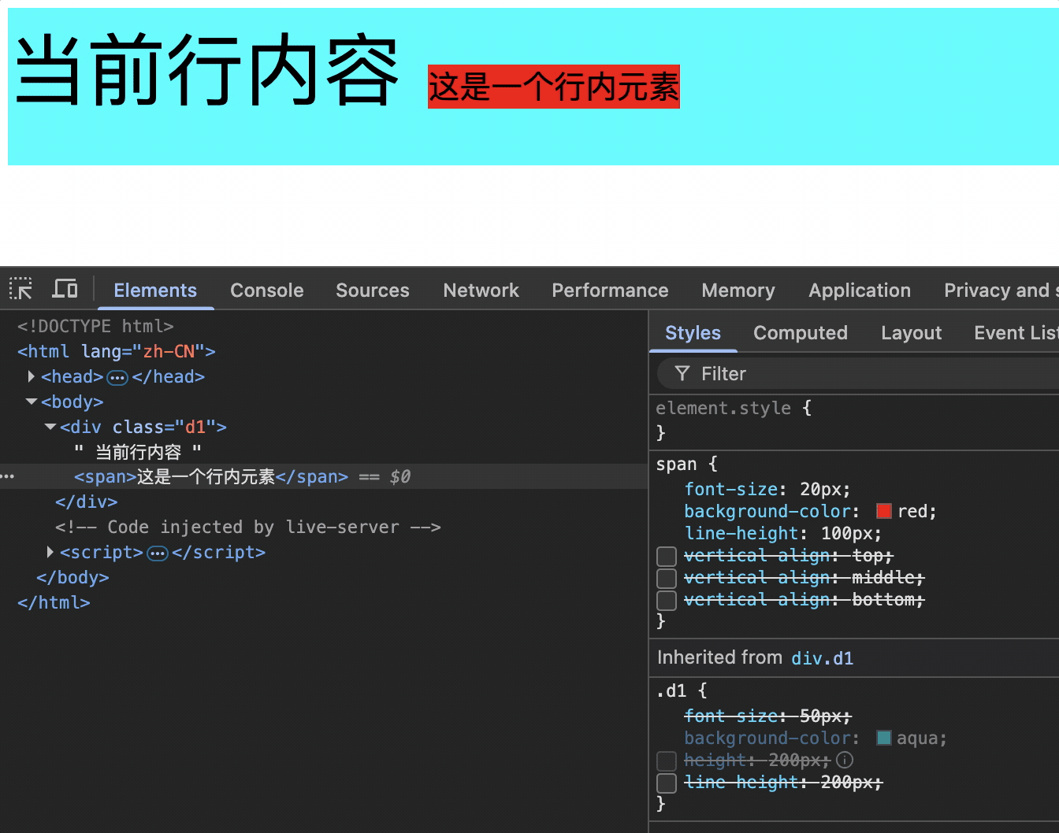Focus the Styles Filter input field

(858, 373)
